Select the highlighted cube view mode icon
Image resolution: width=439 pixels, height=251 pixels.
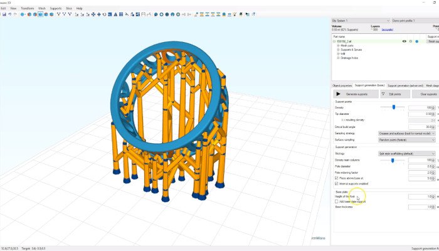point(40,14)
